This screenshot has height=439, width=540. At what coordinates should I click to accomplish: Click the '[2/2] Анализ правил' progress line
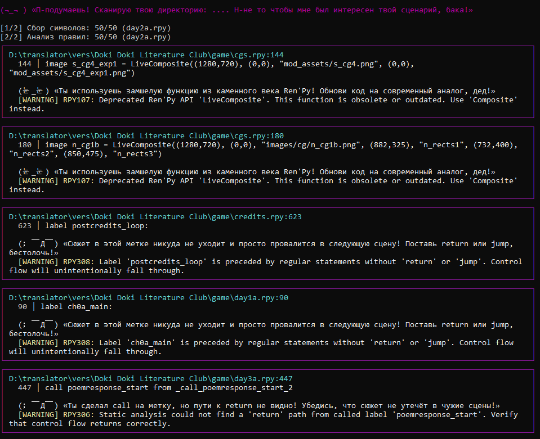point(86,37)
